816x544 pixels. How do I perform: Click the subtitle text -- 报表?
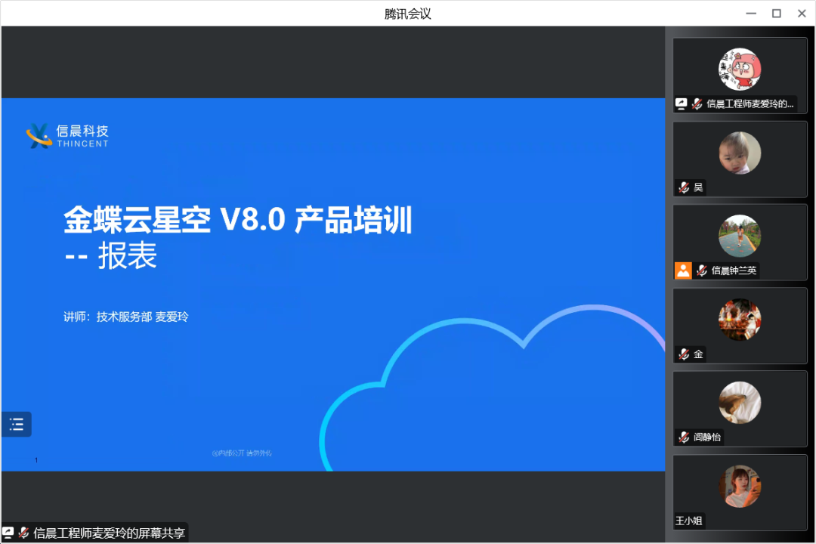[x=111, y=255]
